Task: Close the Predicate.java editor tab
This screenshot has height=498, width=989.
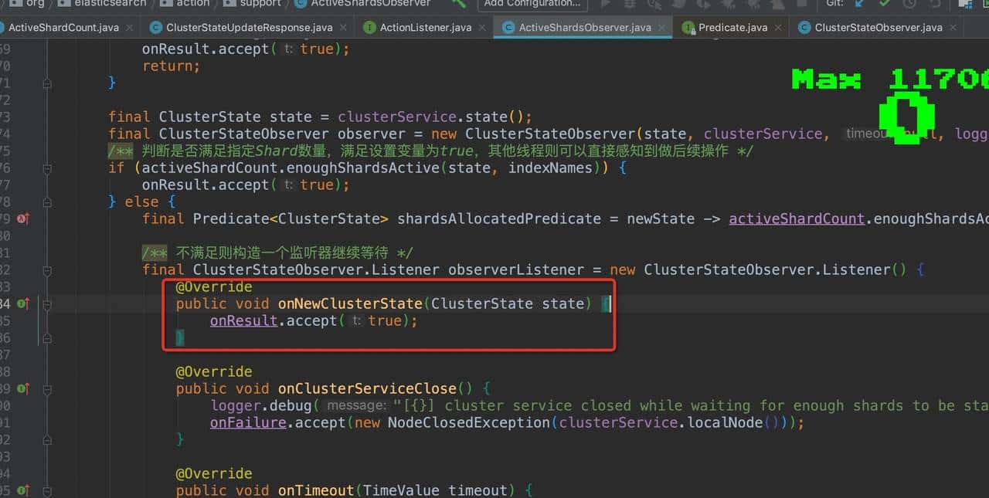Action: 778,28
